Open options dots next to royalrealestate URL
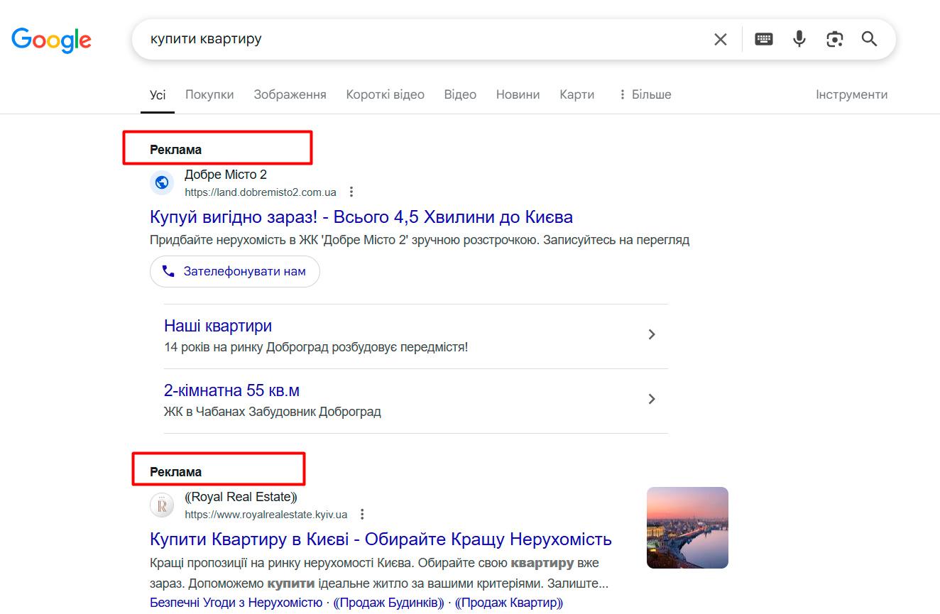The image size is (940, 614). [363, 515]
